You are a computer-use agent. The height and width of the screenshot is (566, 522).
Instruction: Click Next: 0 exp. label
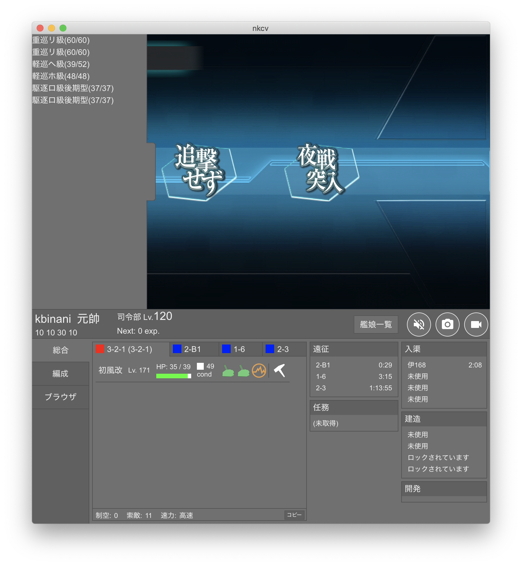(x=138, y=331)
